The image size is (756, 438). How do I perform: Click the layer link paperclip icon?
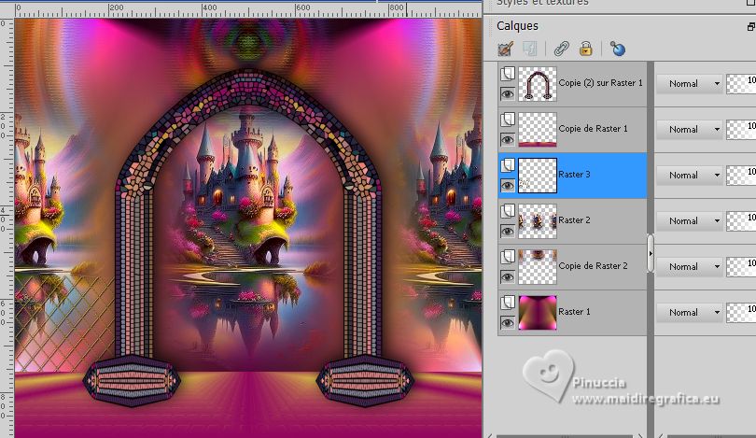click(561, 49)
